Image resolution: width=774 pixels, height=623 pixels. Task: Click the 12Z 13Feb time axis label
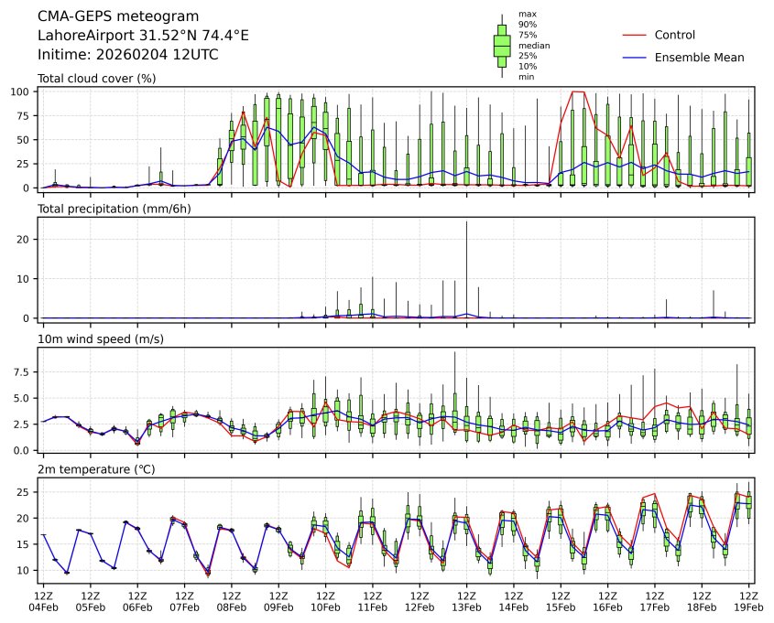point(466,601)
